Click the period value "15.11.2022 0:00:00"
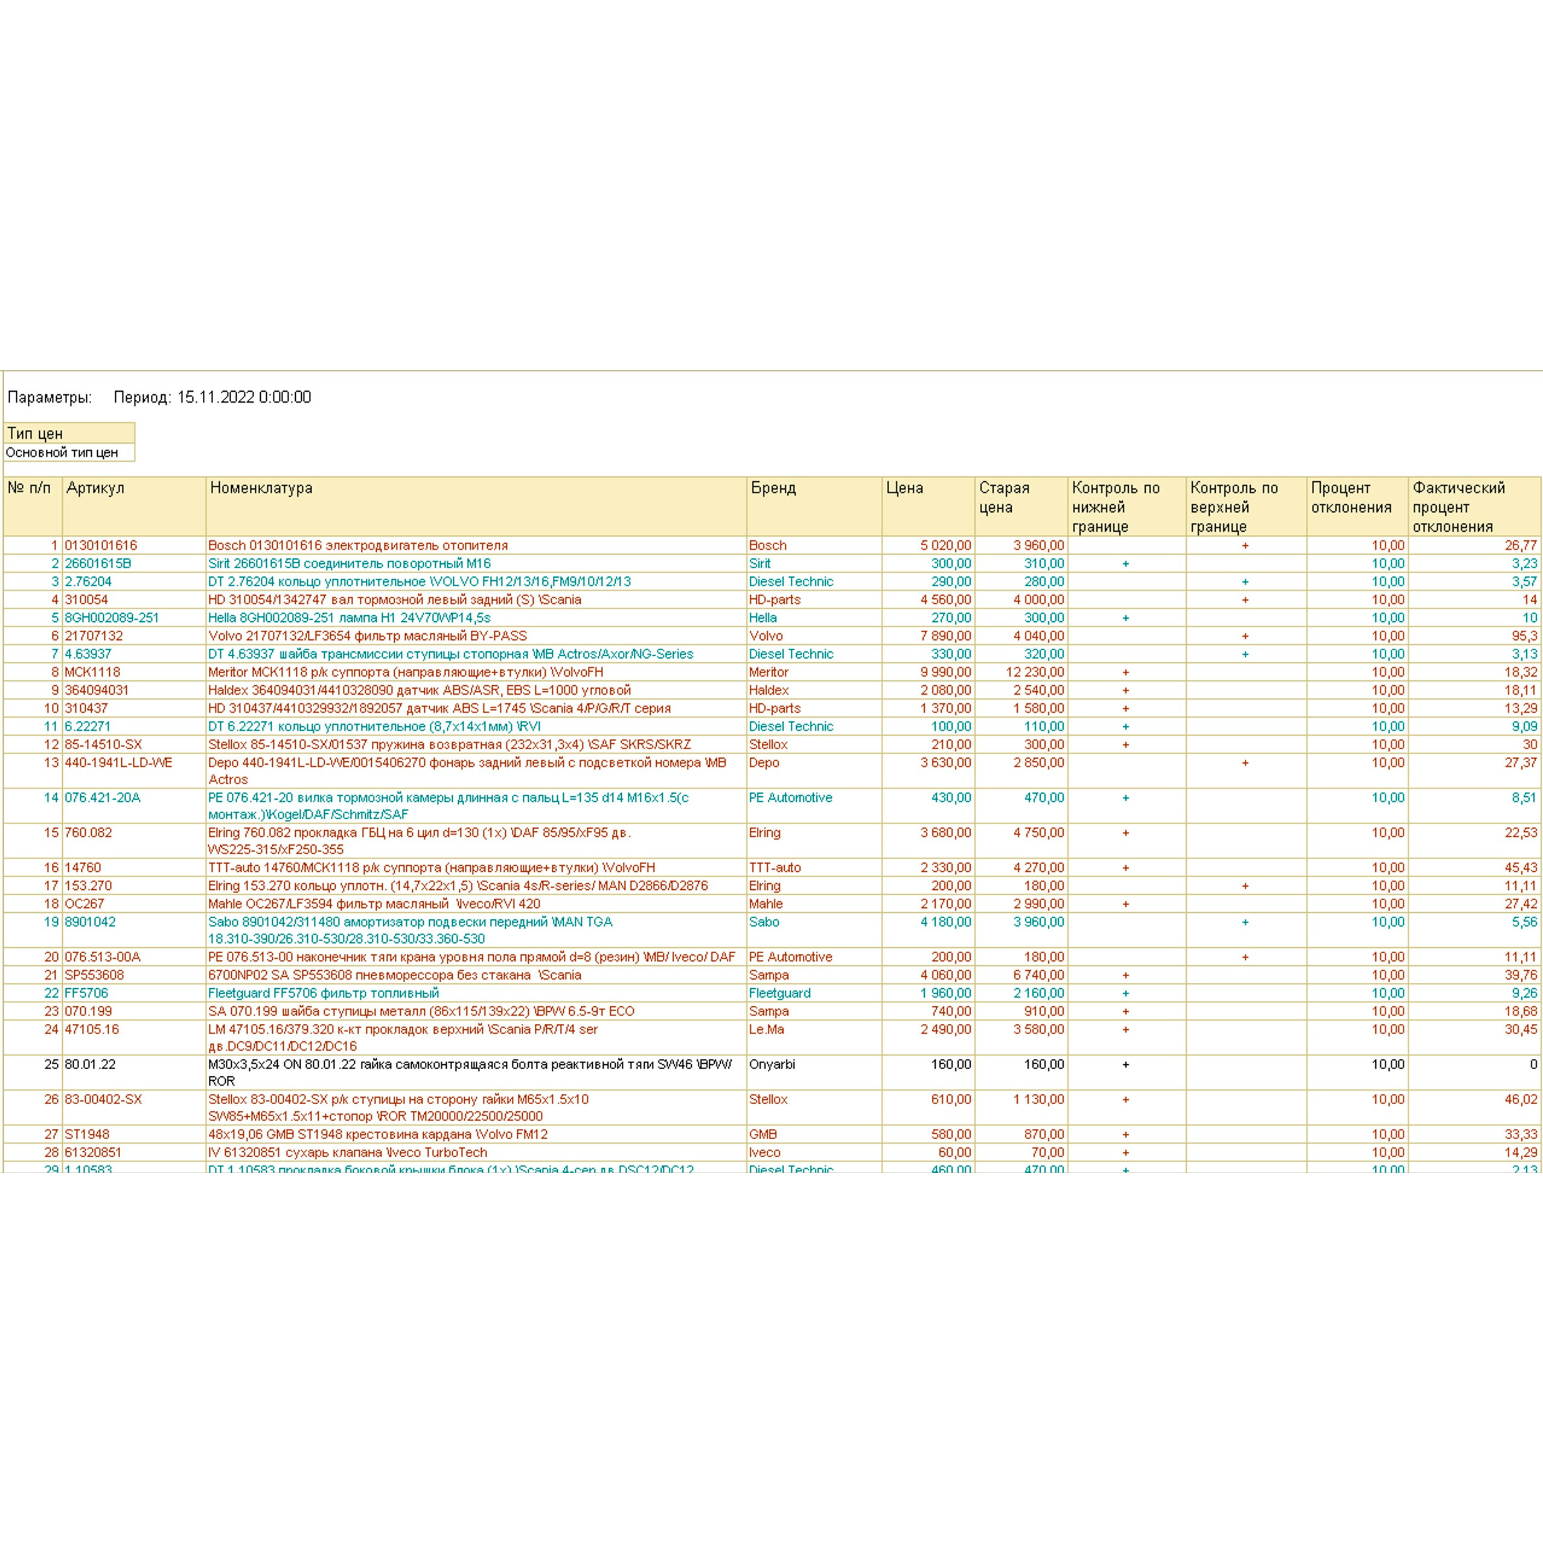Image resolution: width=1543 pixels, height=1543 pixels. point(244,397)
